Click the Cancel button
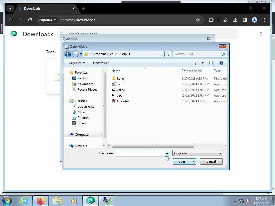Image resolution: width=275 pixels, height=206 pixels. [211, 161]
